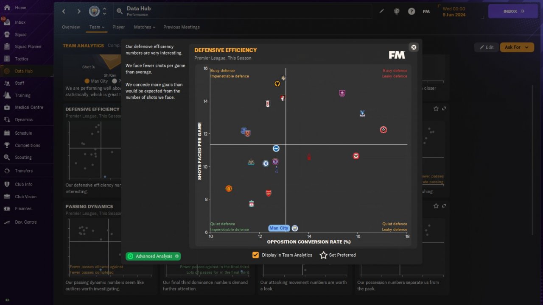
Task: Open the Team tab dropdown
Action: (x=97, y=27)
